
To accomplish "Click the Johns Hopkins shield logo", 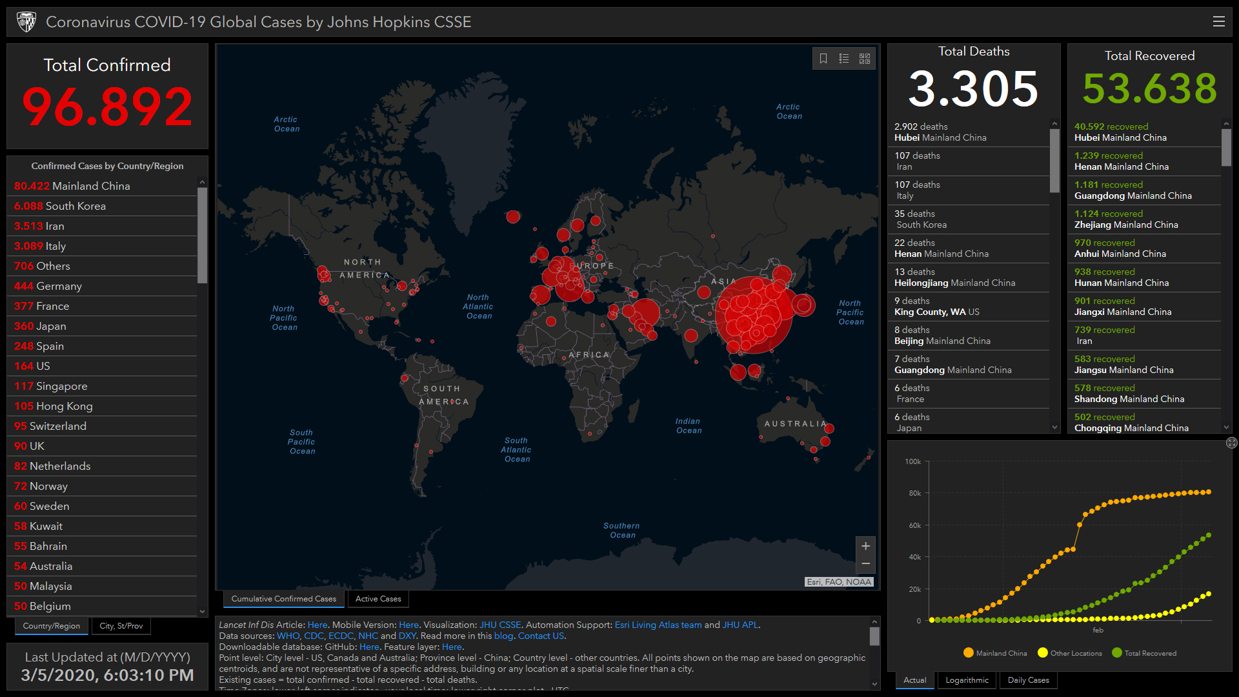I will (26, 22).
